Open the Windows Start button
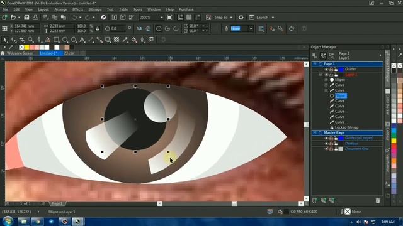The width and height of the screenshot is (403, 226). (8, 221)
